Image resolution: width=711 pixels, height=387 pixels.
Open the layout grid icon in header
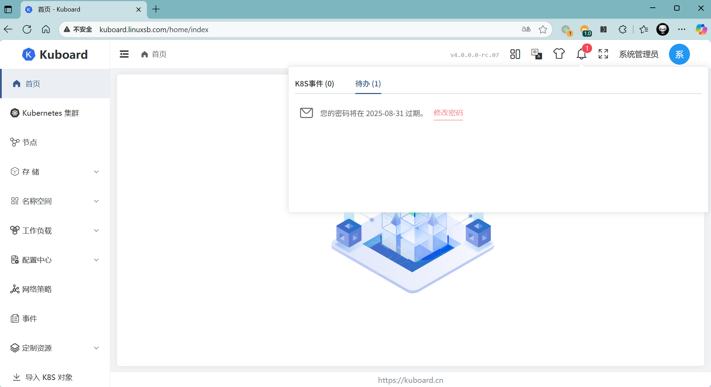click(515, 54)
